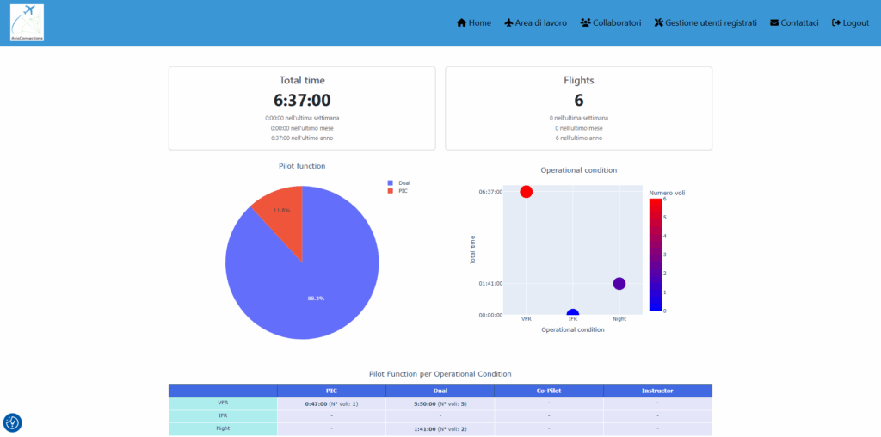Click the Total time summary card
Viewport: 881px width, 437px height.
pyautogui.click(x=302, y=108)
